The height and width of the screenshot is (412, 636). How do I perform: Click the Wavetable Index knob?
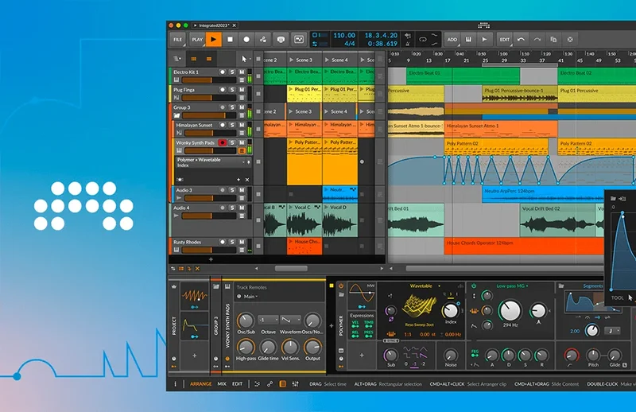point(450,310)
